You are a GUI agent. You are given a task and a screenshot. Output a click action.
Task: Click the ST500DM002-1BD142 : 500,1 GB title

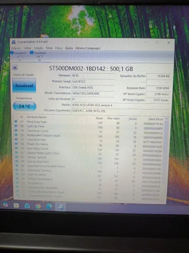pyautogui.click(x=91, y=69)
